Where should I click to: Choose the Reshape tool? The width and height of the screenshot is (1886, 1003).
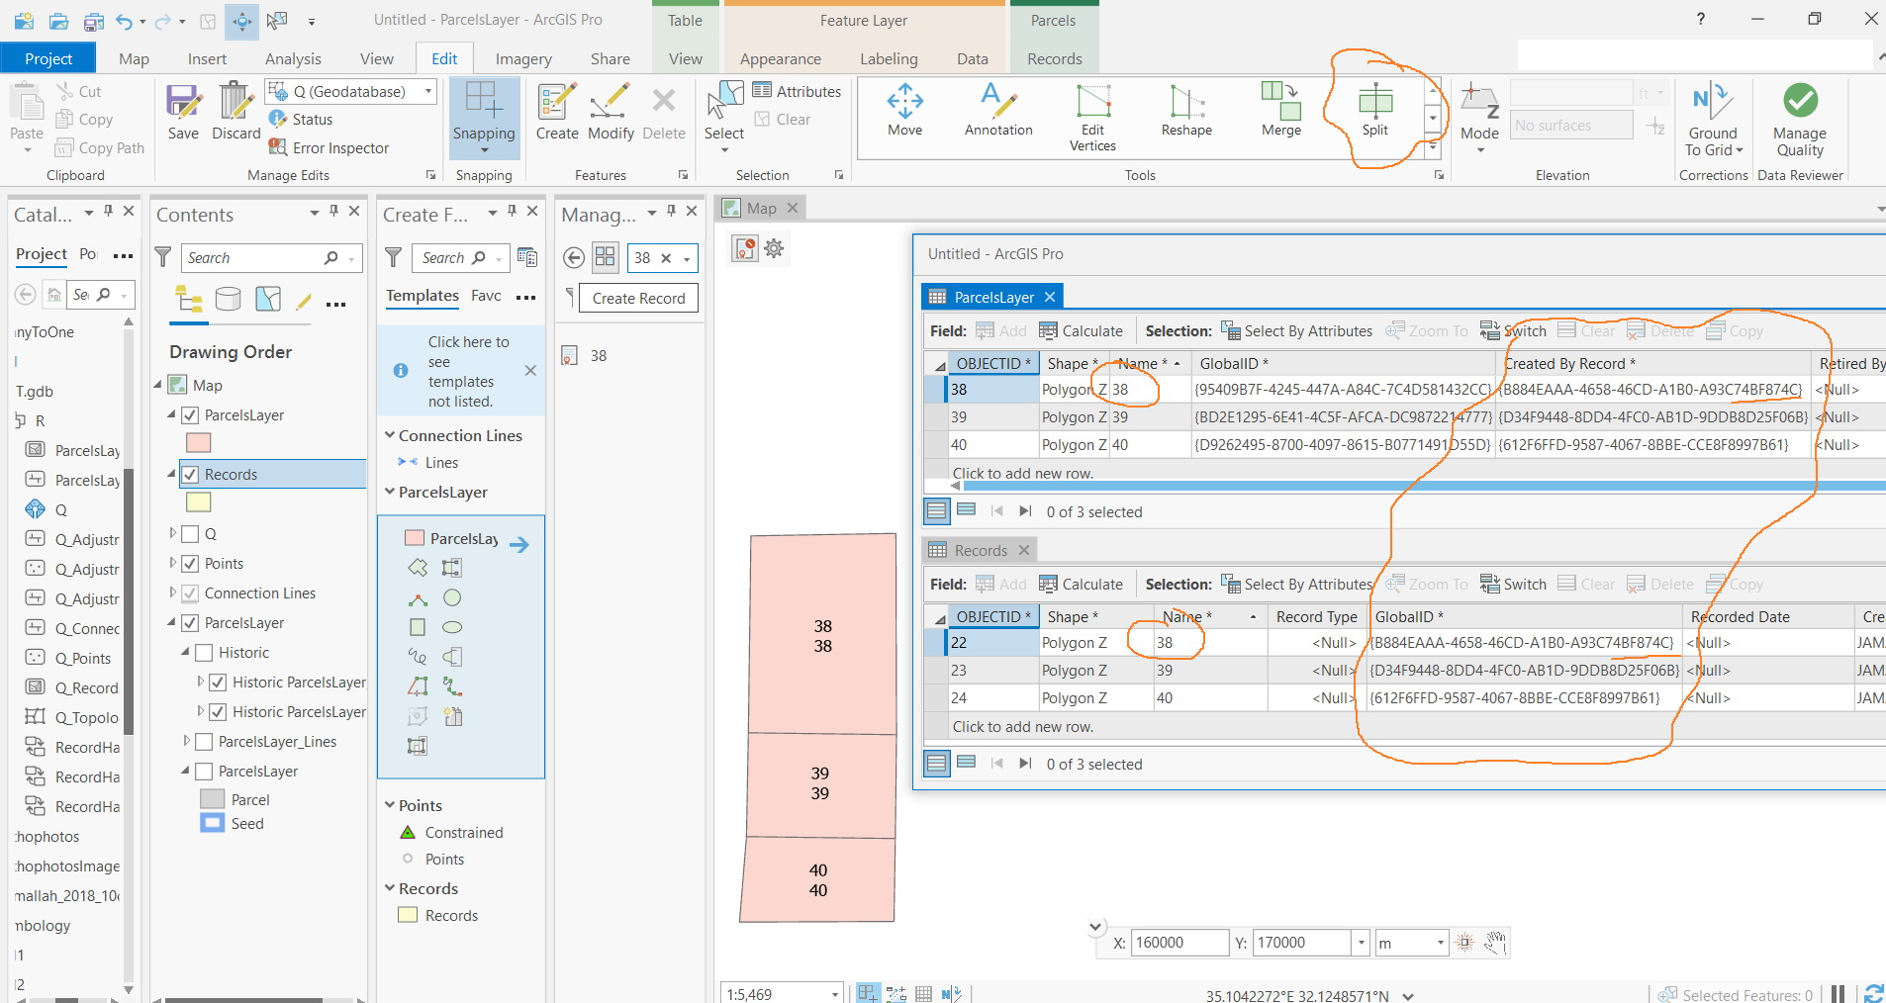tap(1185, 109)
